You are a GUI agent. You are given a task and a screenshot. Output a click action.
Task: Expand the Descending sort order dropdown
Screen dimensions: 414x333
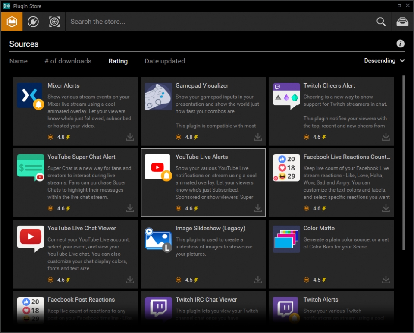[x=384, y=61]
